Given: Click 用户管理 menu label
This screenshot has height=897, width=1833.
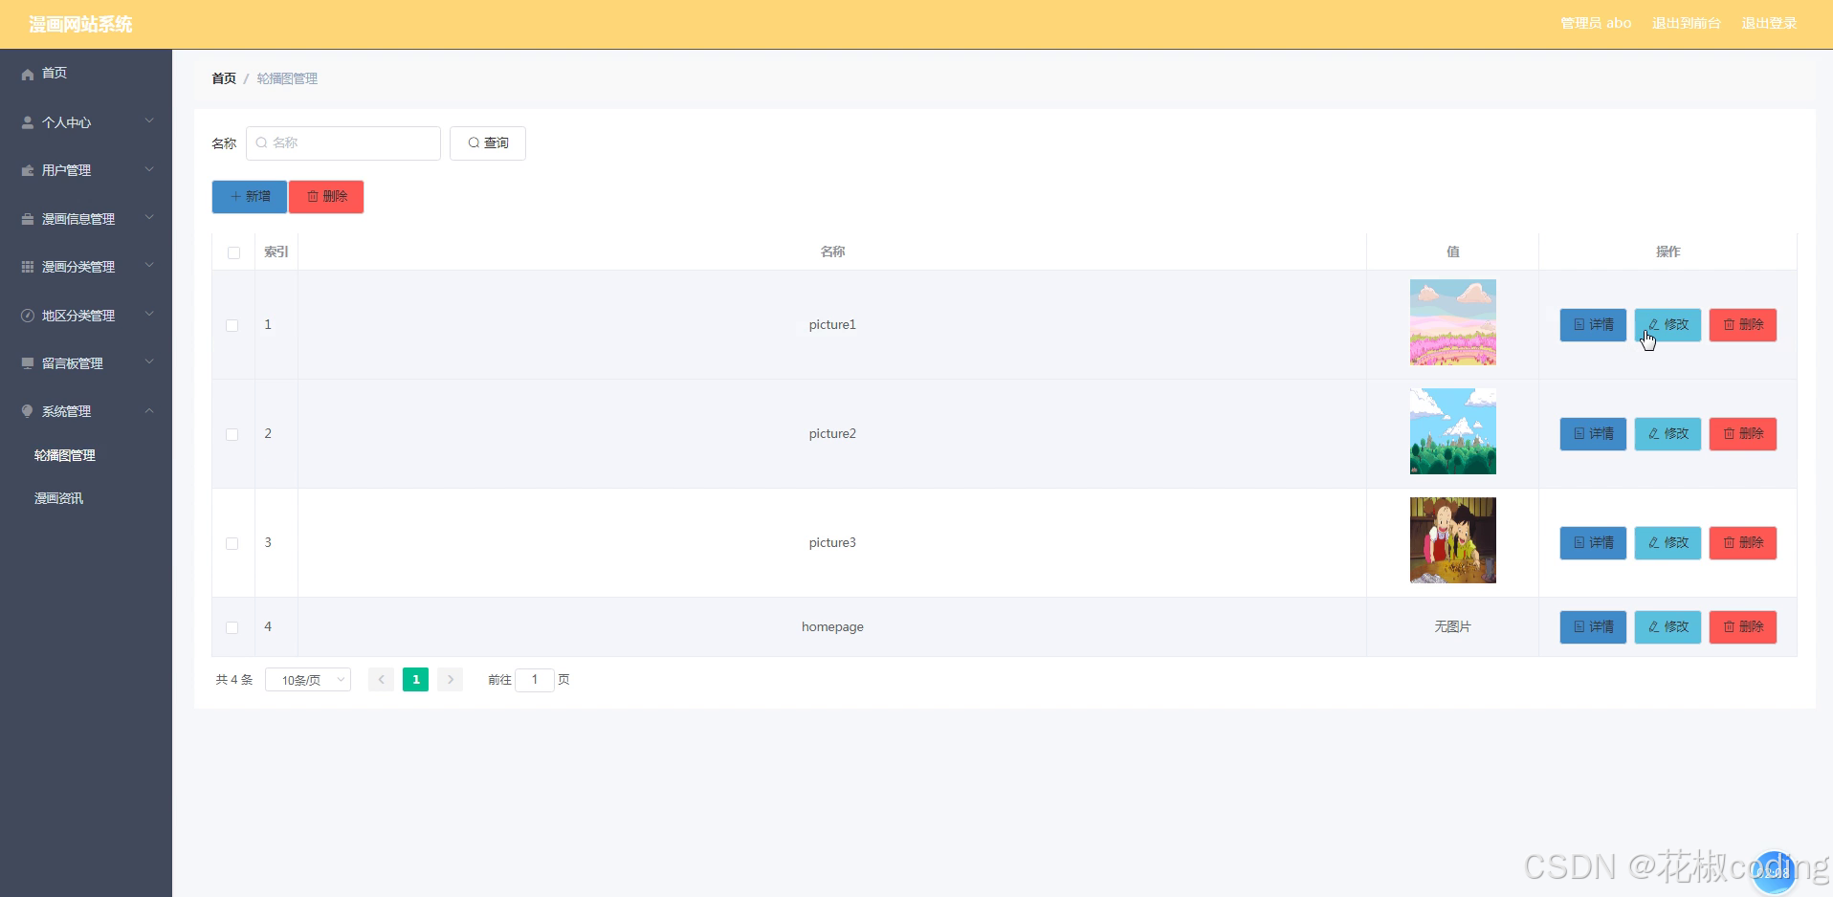Looking at the screenshot, I should tap(67, 170).
